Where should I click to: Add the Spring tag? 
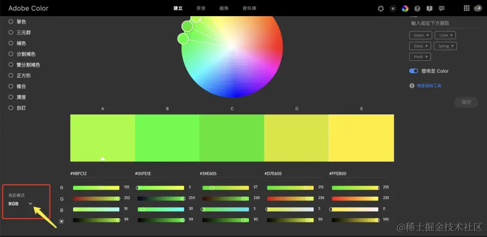tap(446, 46)
